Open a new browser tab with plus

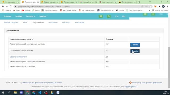point(139,2)
